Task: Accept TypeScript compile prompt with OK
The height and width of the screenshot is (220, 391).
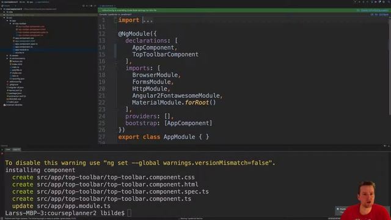Action: coord(372,15)
